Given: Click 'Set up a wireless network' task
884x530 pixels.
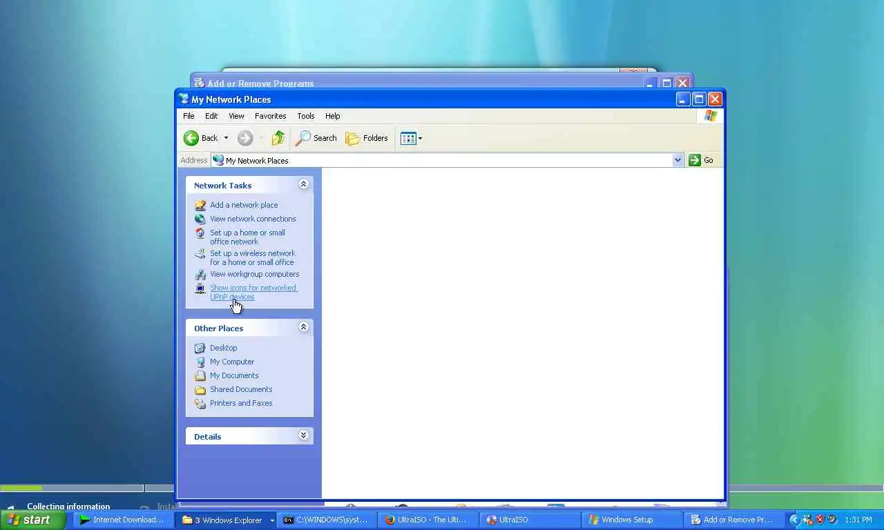Looking at the screenshot, I should pyautogui.click(x=253, y=257).
